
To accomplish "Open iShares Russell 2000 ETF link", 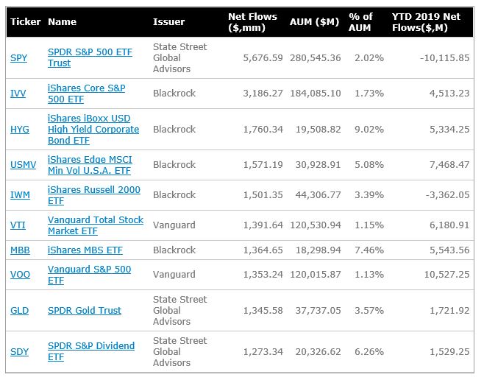I will click(x=94, y=195).
